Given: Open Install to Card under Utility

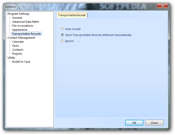Looking at the screenshot, I should click(21, 62).
